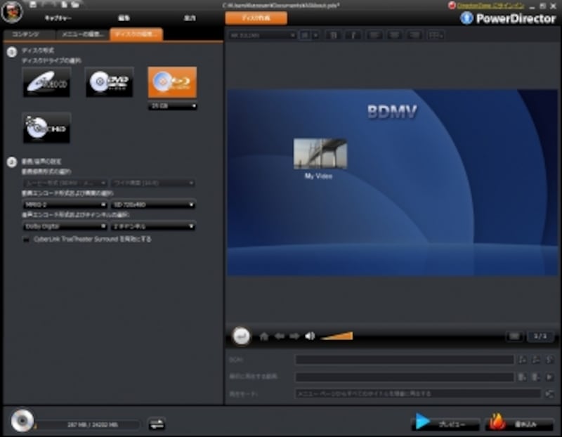562x437 pixels.
Task: Click the プレビュー preview button
Action: point(446,424)
